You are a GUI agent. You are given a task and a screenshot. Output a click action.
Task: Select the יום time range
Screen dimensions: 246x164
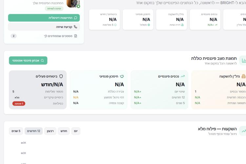point(76,131)
